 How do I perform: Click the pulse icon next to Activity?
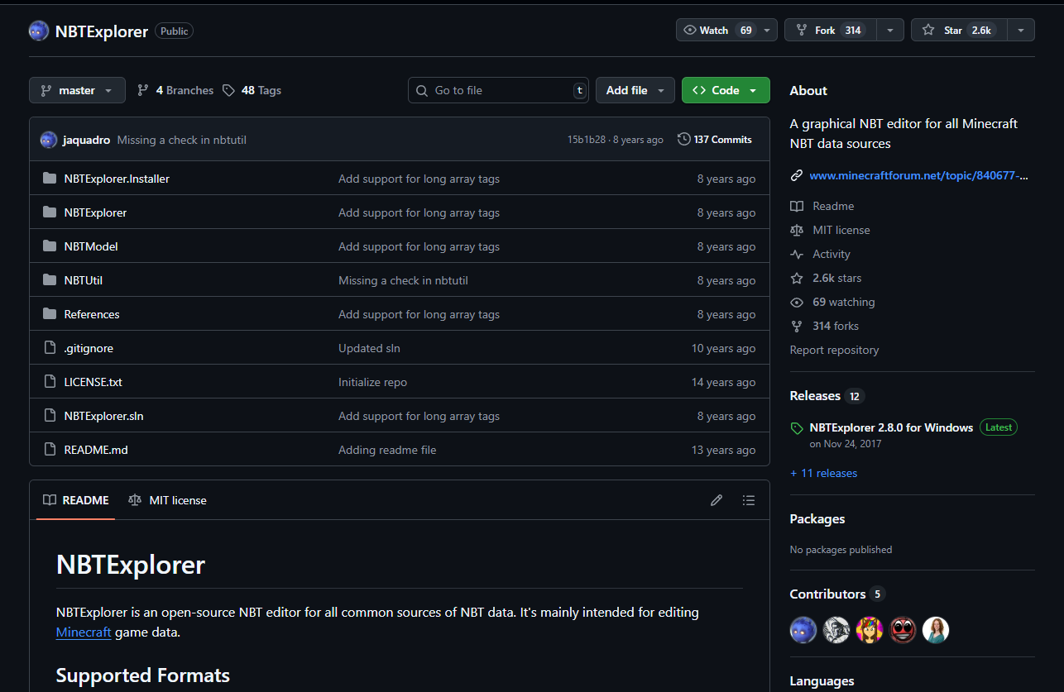(797, 254)
